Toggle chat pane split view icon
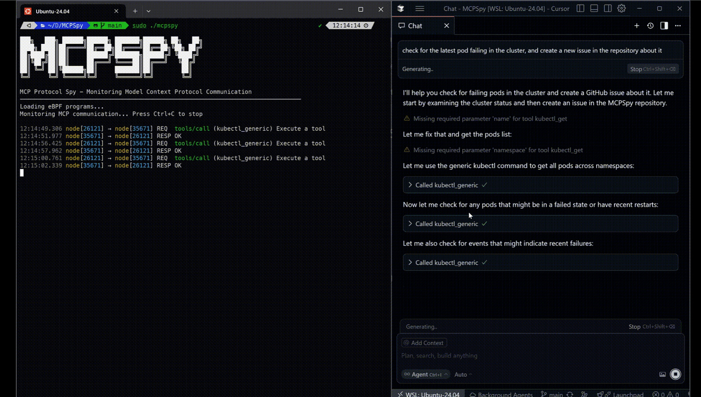Screen dimensions: 701x397 coord(664,26)
